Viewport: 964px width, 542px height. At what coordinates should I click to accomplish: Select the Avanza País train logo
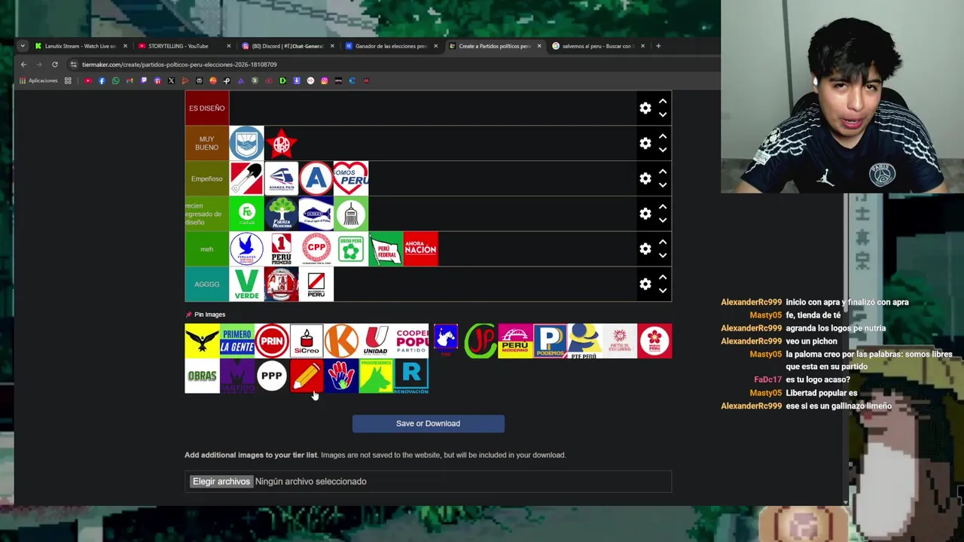(x=281, y=178)
